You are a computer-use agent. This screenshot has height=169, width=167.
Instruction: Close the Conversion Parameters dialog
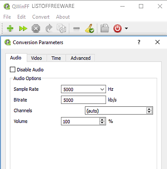coord(157,42)
